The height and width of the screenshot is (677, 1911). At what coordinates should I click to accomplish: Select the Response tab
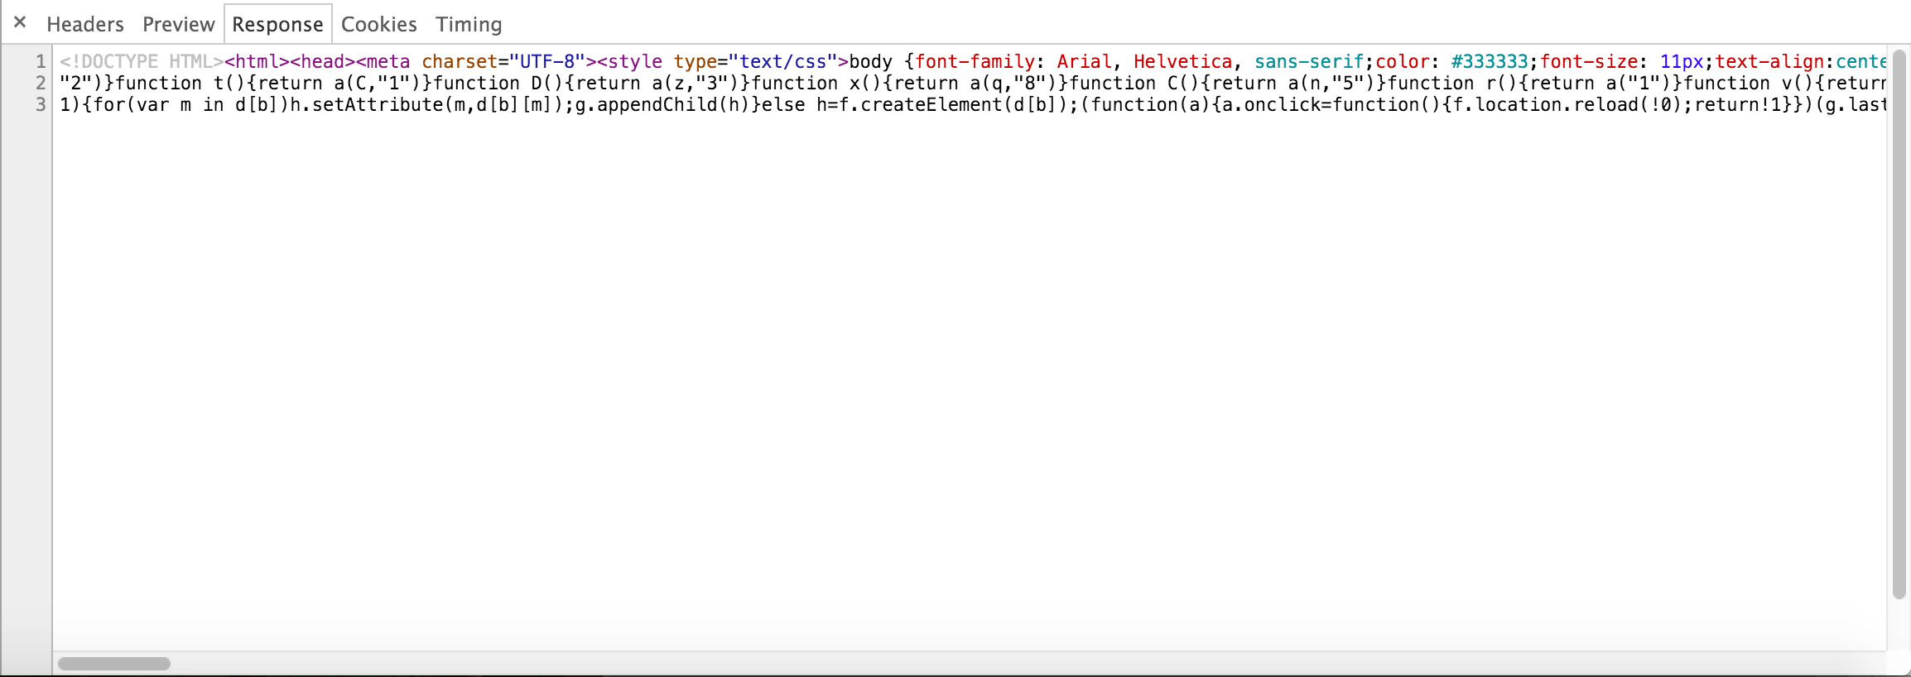pos(277,24)
